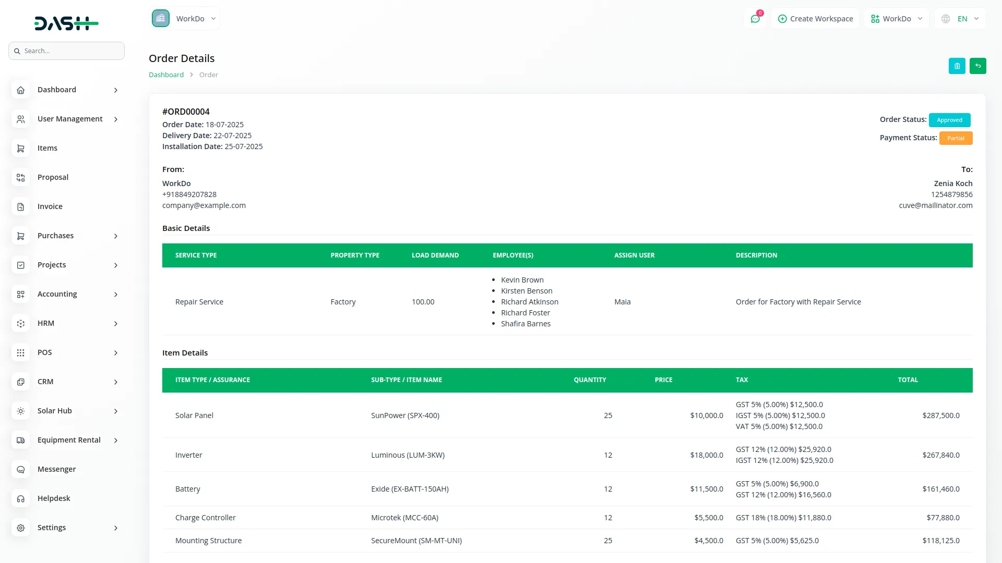Expand the POS submenu chevron
The width and height of the screenshot is (1002, 563).
pyautogui.click(x=116, y=353)
